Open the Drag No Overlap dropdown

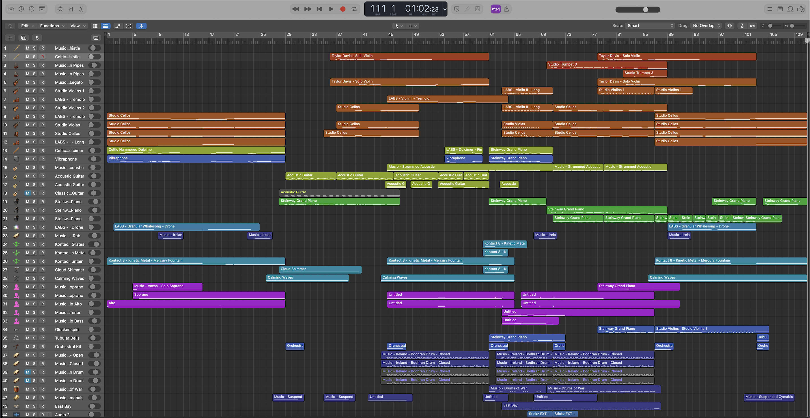706,26
